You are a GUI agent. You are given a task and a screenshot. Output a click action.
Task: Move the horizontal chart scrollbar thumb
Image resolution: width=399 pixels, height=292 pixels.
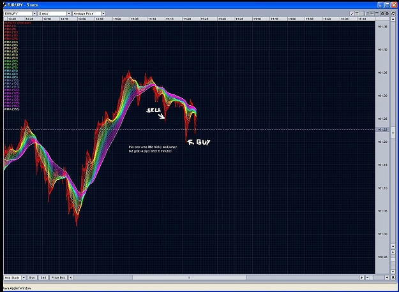190,277
